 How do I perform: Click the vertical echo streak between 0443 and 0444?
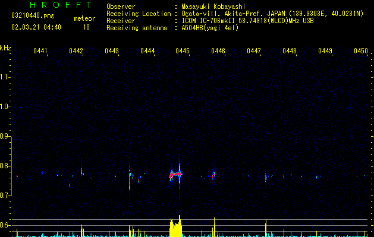tap(130, 178)
